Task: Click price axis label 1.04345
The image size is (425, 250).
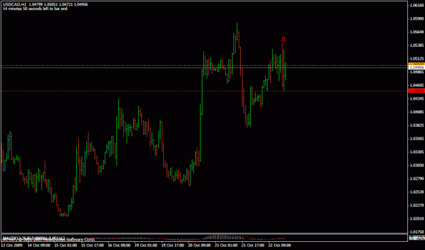Action: pos(417,98)
